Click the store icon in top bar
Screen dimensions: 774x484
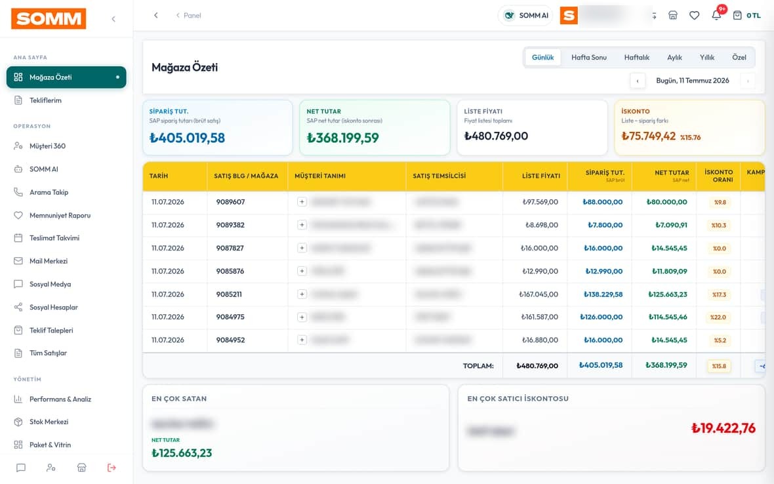coord(673,15)
